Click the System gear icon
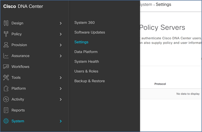202x132 pixels. point(6,121)
